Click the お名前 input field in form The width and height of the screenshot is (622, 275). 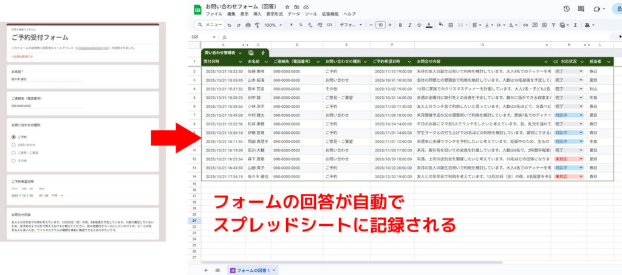(47, 79)
